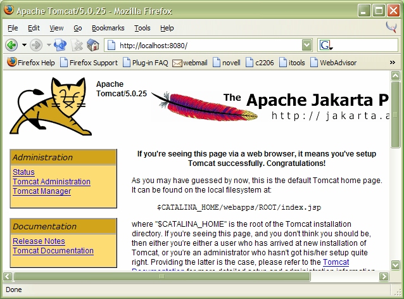Screen dimensions: 404x299
Task: Open the Firefox Help bookmark
Action: point(31,63)
